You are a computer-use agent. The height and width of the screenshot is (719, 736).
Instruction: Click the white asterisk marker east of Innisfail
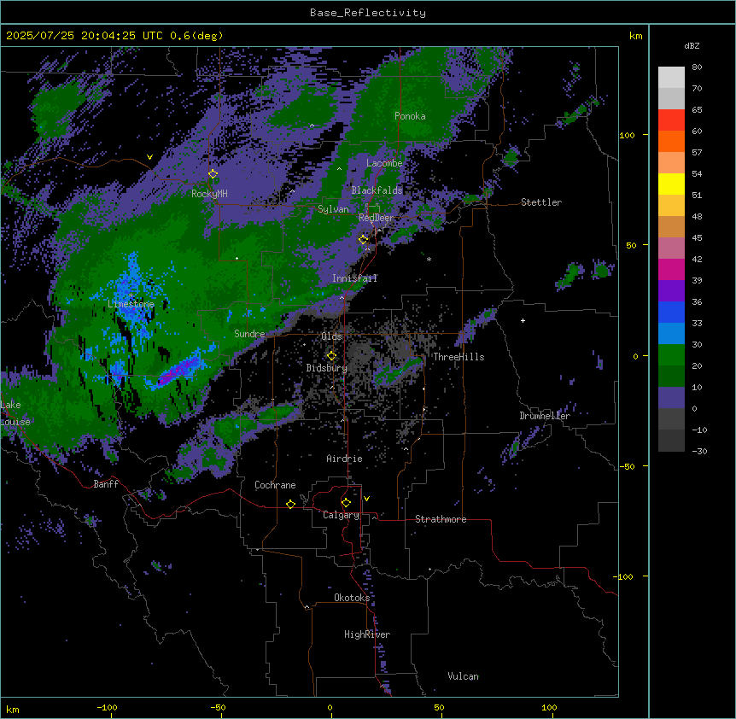tap(429, 259)
